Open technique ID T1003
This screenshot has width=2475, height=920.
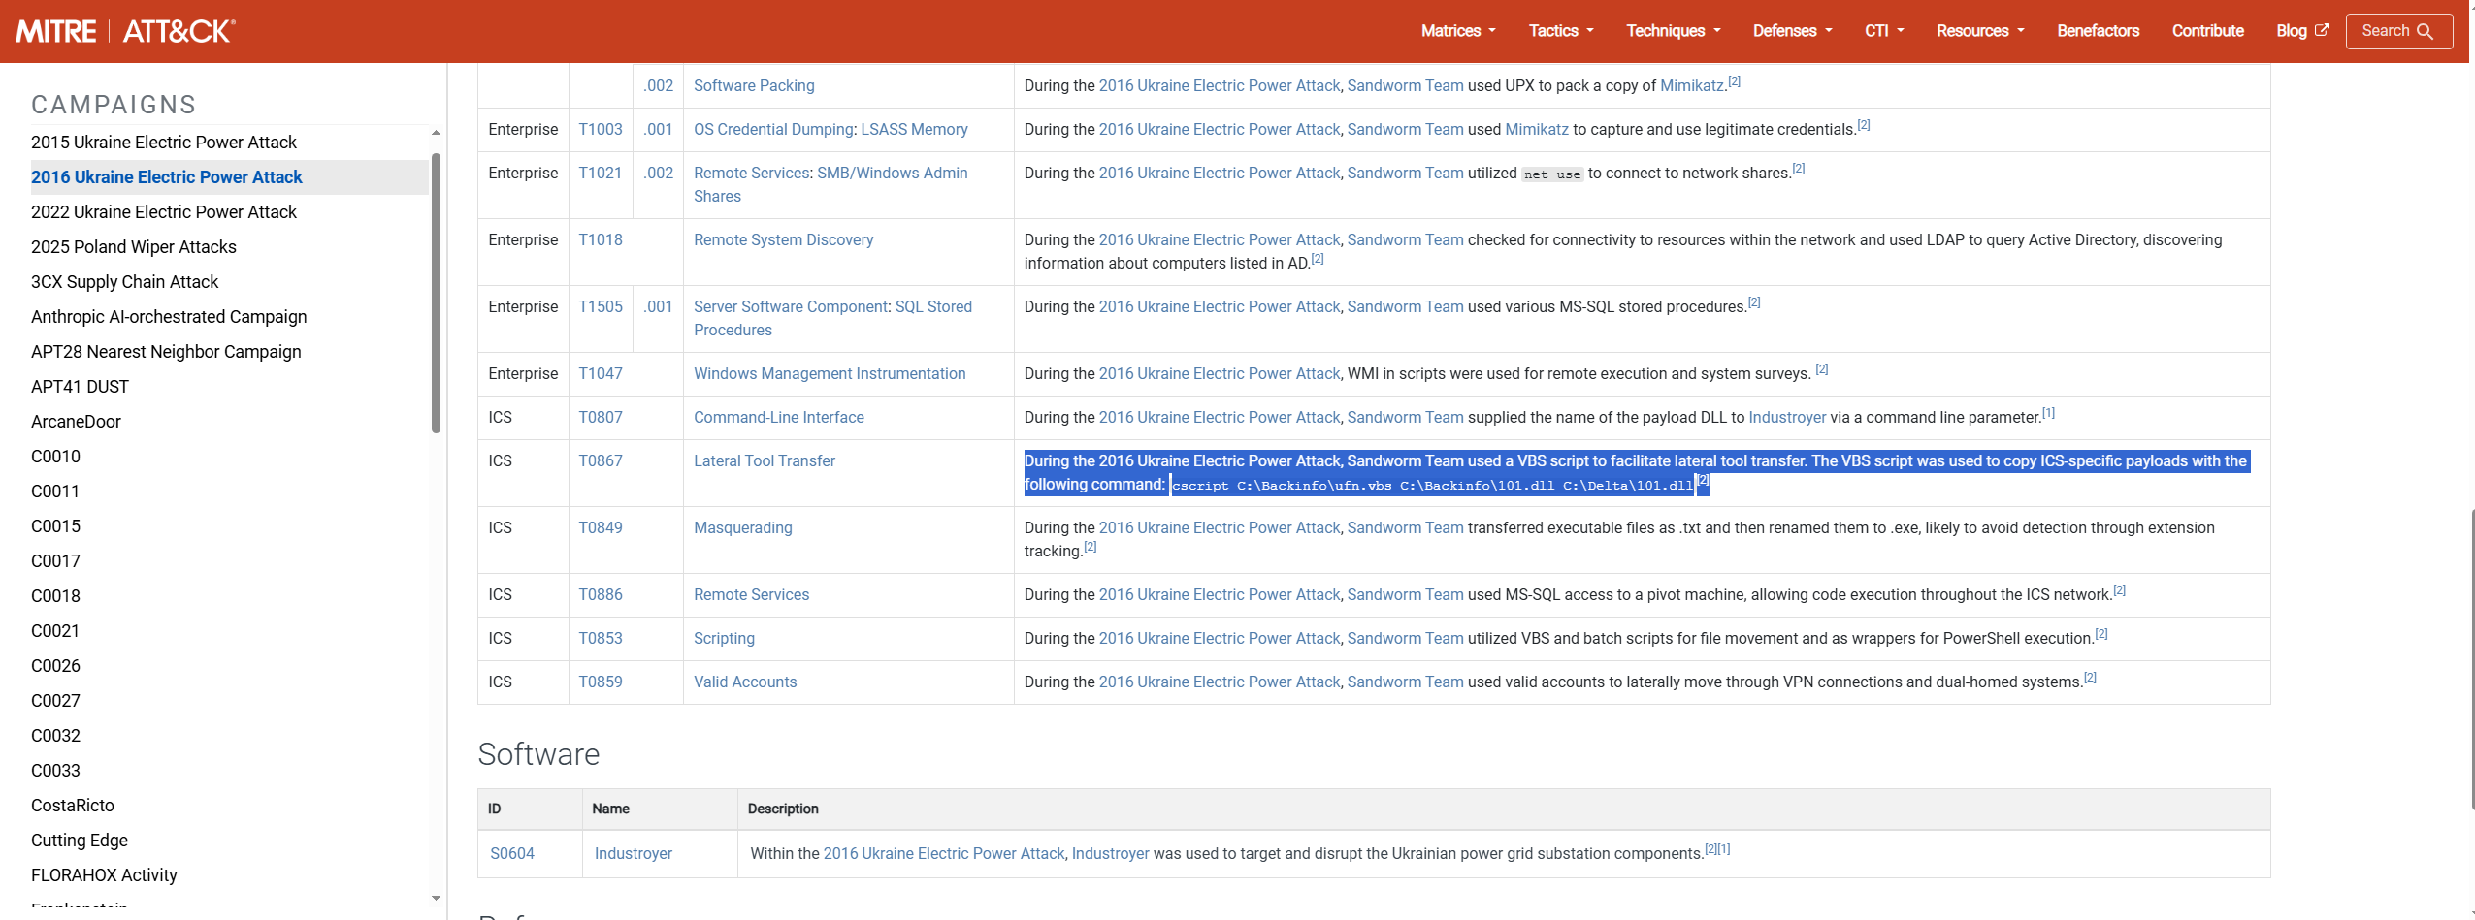(601, 130)
